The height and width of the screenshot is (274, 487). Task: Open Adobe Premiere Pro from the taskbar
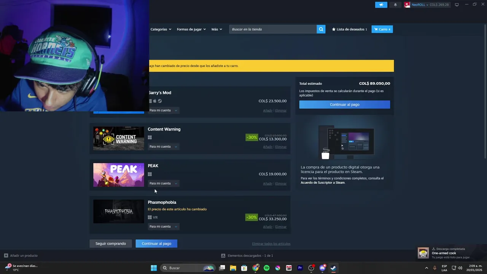300,268
